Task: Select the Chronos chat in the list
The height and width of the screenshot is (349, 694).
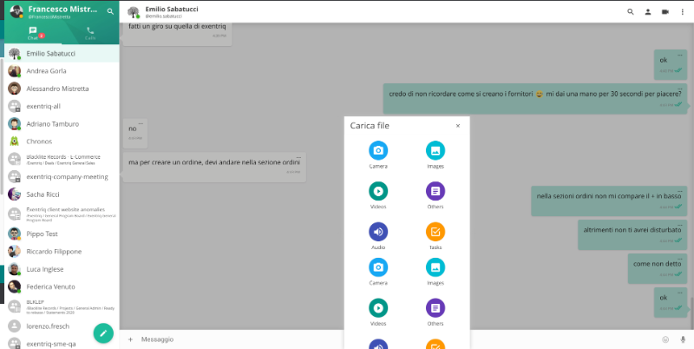Action: point(39,141)
